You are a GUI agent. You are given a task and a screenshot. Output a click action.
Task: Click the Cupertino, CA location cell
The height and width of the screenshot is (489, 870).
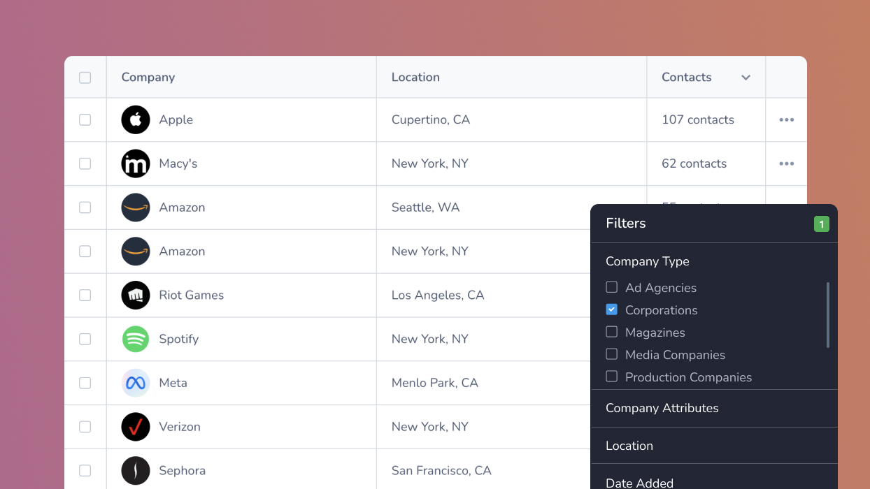click(431, 119)
